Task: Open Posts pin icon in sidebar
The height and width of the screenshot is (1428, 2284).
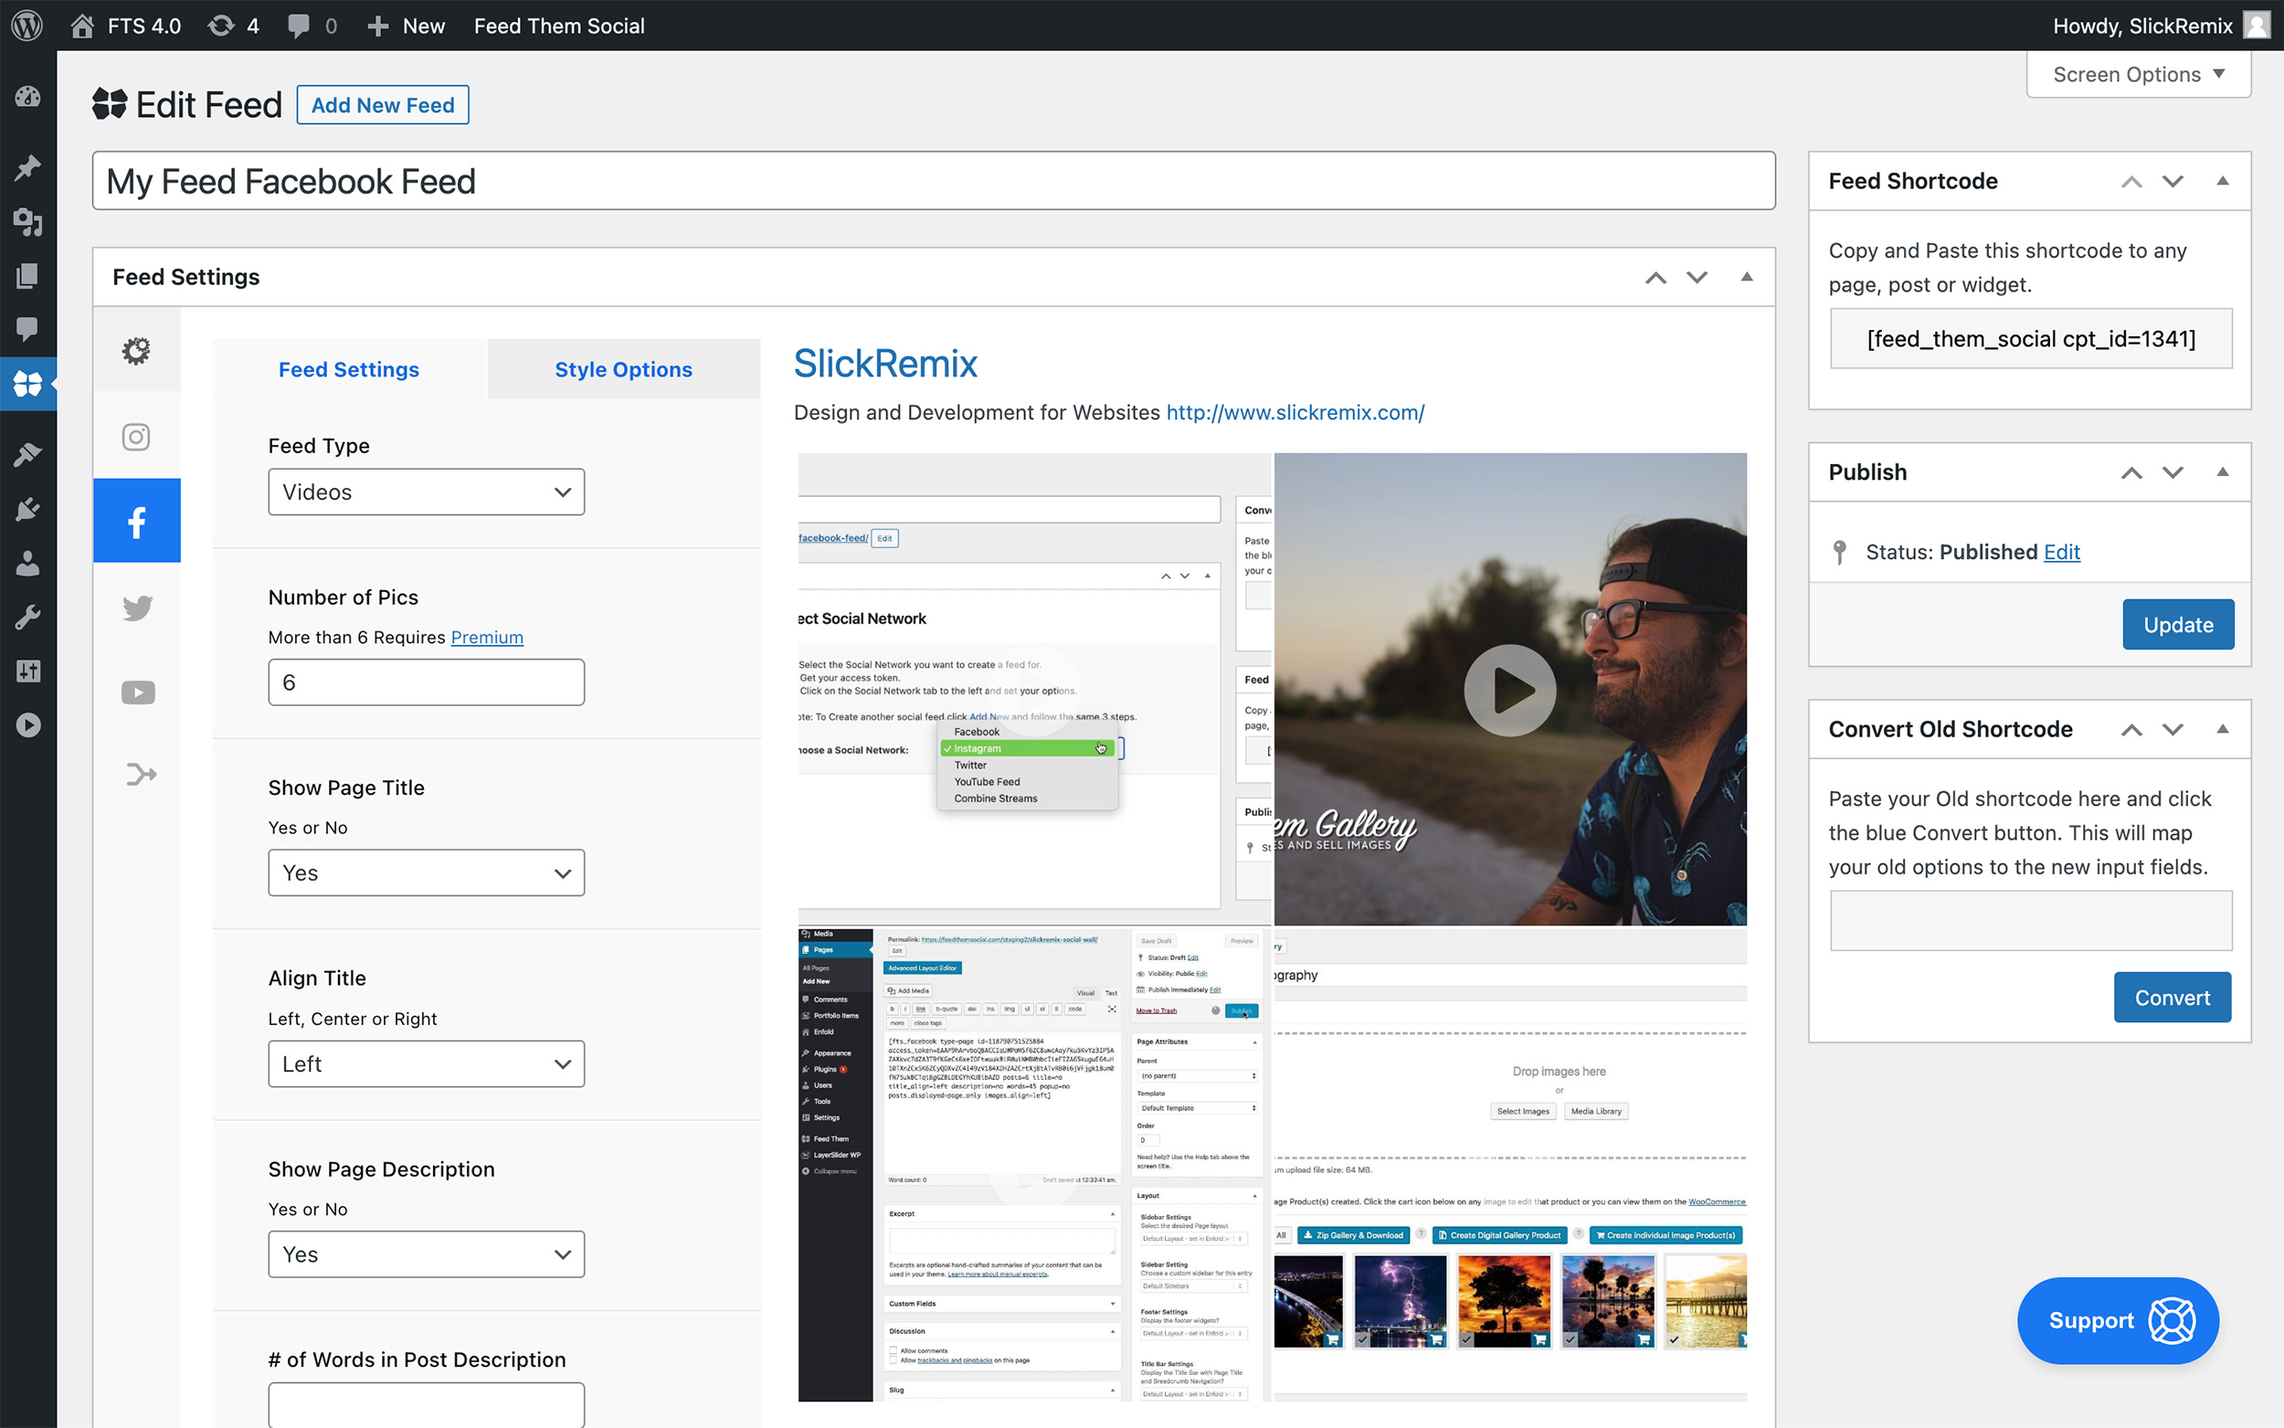Action: 28,168
